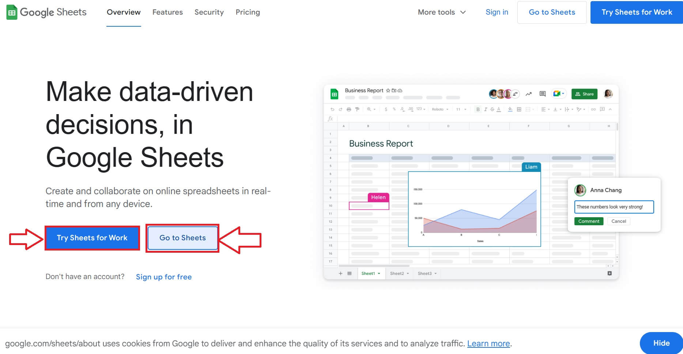Screen dimensions: 683x354
Task: Open Learn more cookies link
Action: coord(488,343)
